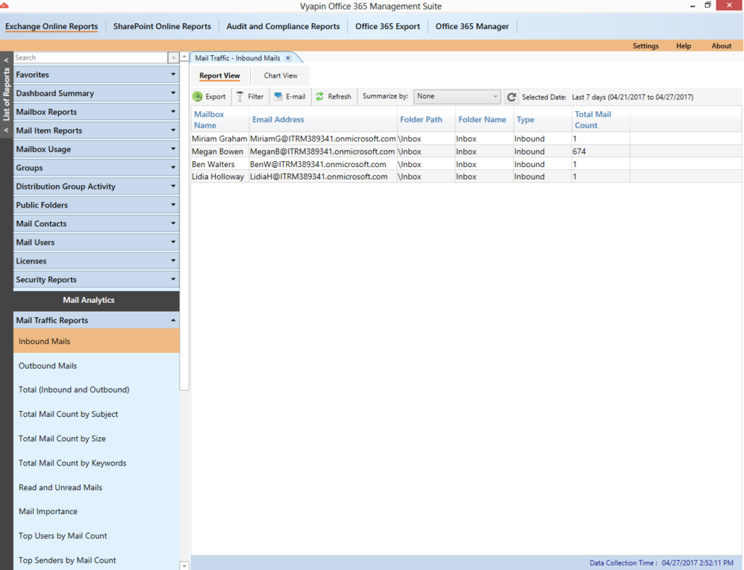Expand the Mail Users section

click(97, 243)
